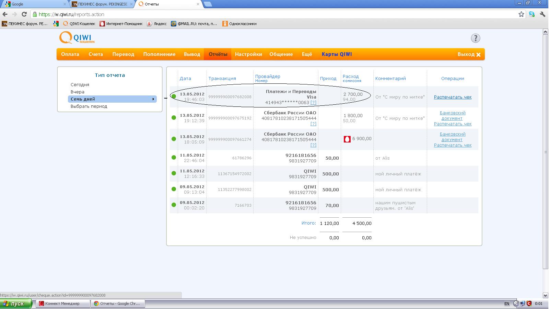Open Коннект Менеджер from the taskbar

[x=63, y=304]
